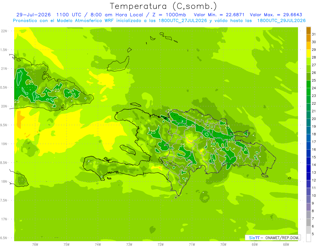This screenshot has height=248, width=321.
Task: Click the SisTT ONAMET/REP.DOM. logo box
Action: pos(273,238)
